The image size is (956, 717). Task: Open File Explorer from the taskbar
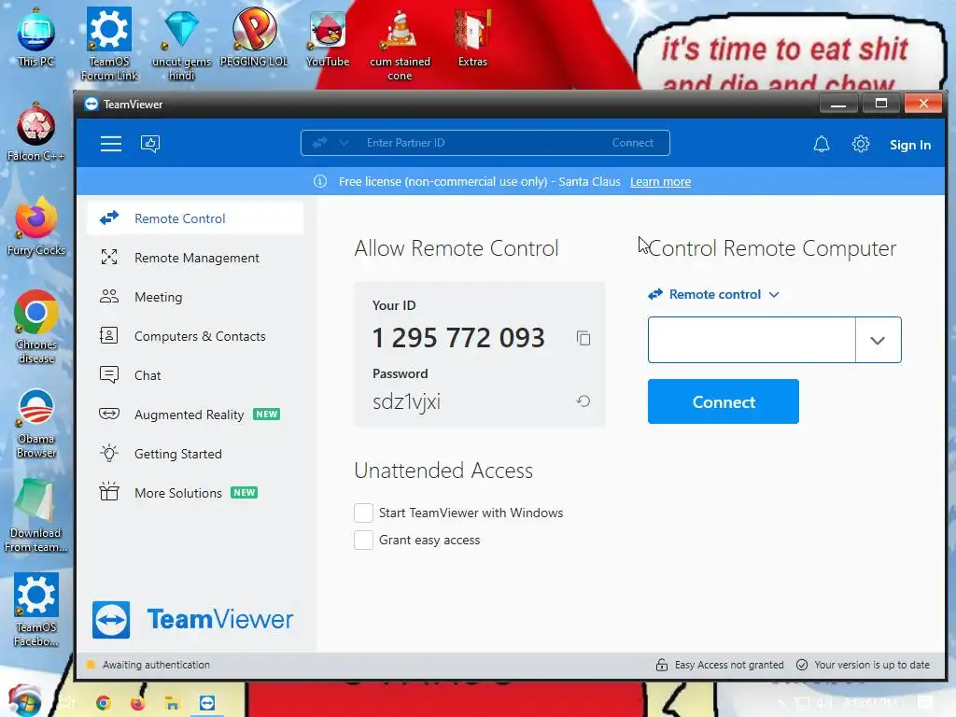(173, 703)
